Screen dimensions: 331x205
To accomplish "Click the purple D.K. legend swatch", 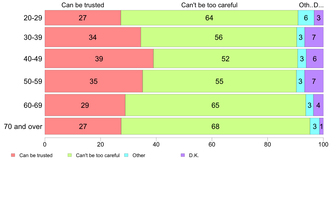I will tap(183, 155).
